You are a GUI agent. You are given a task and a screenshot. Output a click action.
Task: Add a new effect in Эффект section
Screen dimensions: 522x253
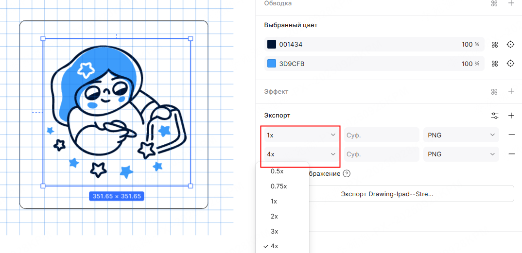[x=511, y=91]
